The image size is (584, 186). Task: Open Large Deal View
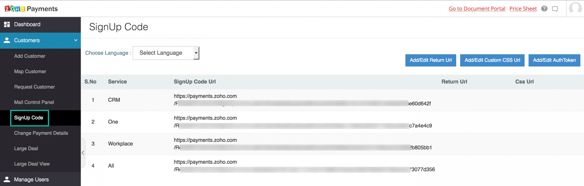(x=32, y=164)
